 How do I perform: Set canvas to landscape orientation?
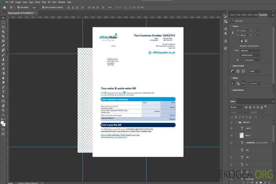(x=246, y=41)
